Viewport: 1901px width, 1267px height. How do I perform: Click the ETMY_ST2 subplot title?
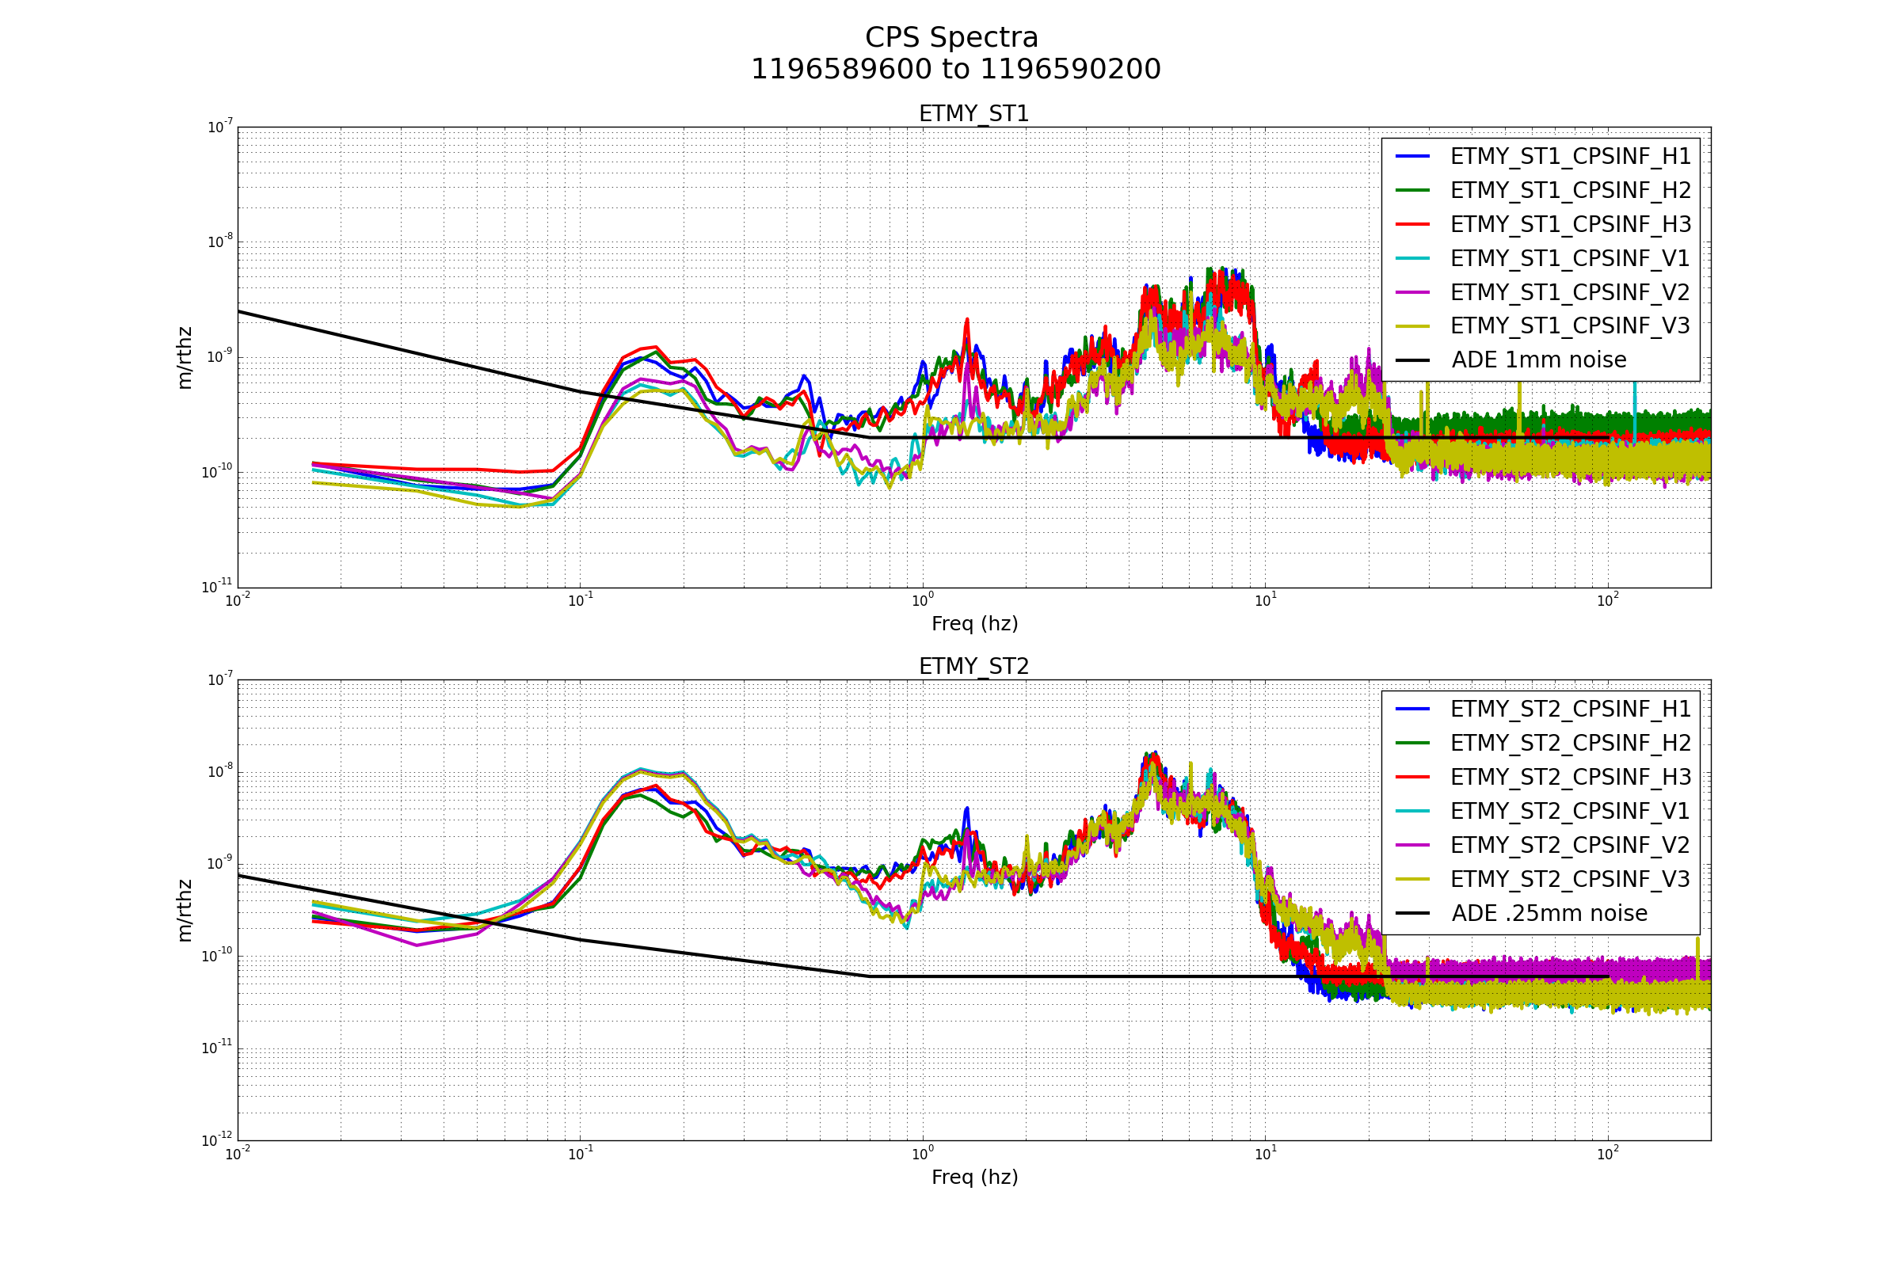[974, 667]
